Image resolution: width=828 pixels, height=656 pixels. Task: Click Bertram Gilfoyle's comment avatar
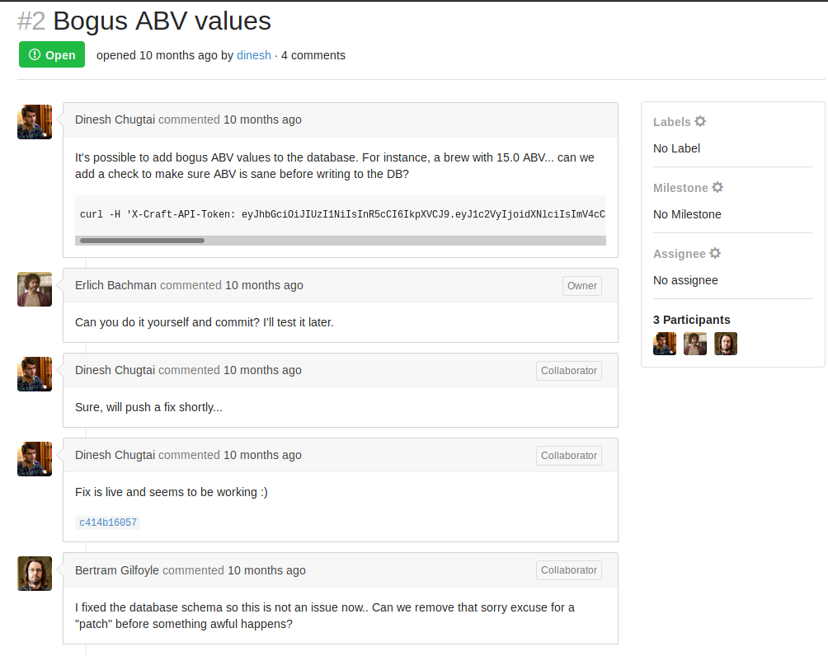click(35, 574)
